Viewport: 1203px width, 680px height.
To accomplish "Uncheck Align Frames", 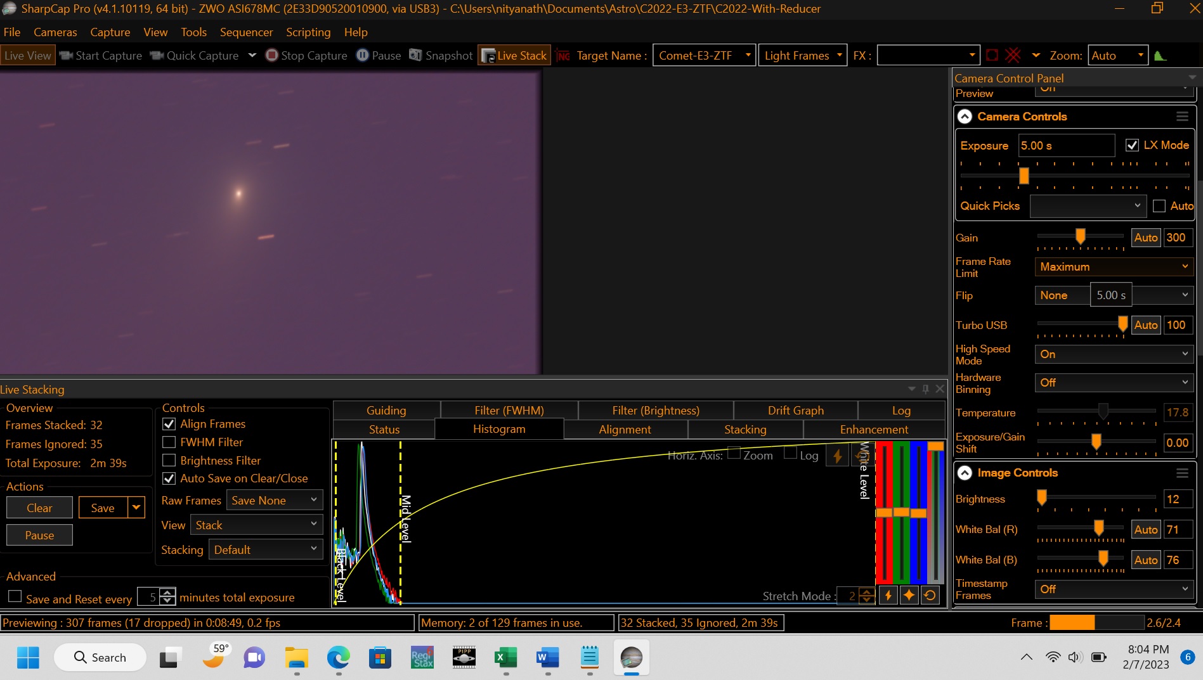I will tap(169, 424).
